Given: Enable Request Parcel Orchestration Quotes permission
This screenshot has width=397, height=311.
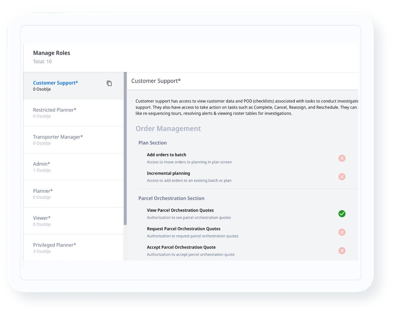Looking at the screenshot, I should click(342, 232).
